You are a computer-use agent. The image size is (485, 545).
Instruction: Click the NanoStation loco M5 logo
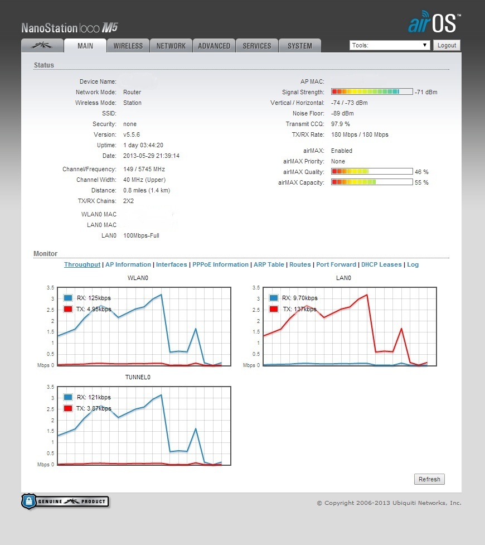pyautogui.click(x=70, y=27)
